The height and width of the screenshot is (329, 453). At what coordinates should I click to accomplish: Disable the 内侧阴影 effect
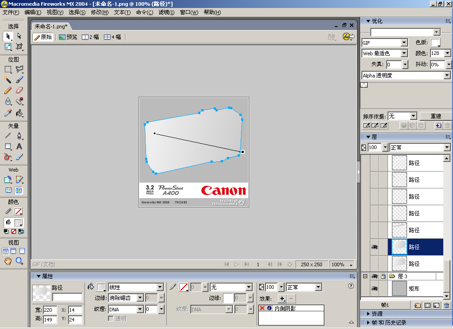(x=262, y=308)
